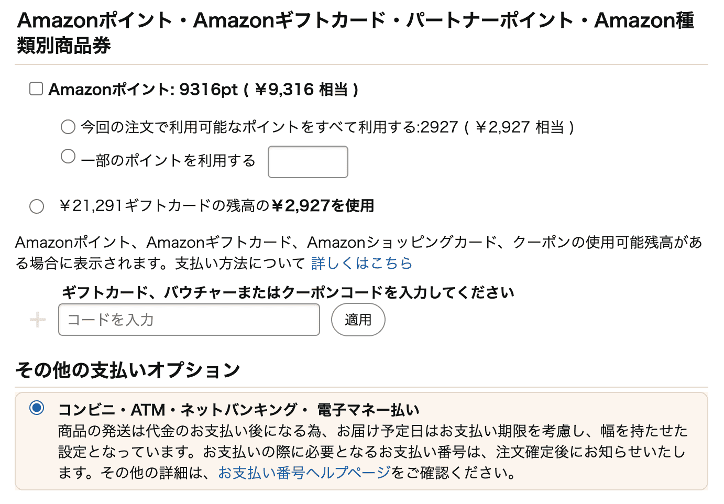The height and width of the screenshot is (504, 724).
Task: Choose 一部のポイントを利用する option
Action: coord(68,156)
